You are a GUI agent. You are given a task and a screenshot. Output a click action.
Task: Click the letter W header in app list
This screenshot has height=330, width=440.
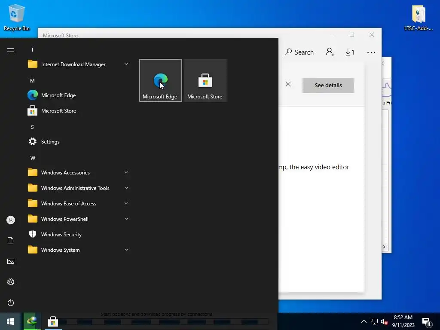[33, 158]
